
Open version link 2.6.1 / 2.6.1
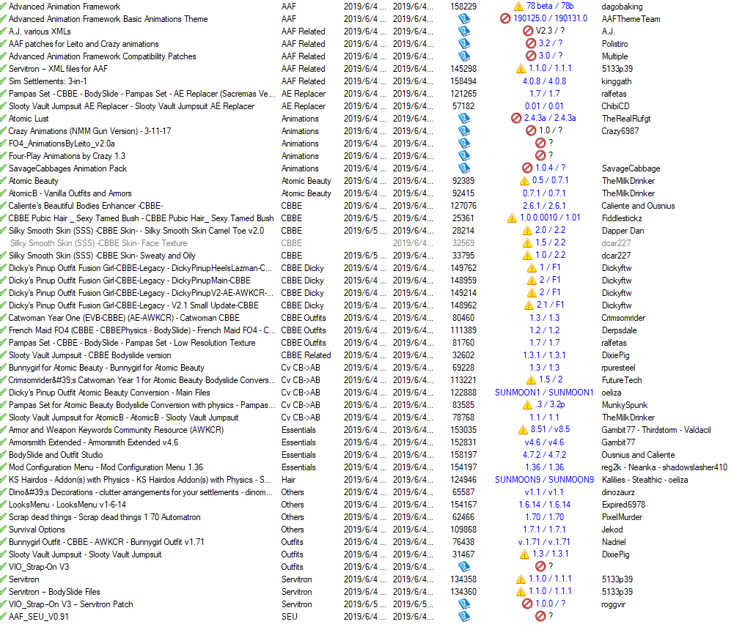click(544, 206)
